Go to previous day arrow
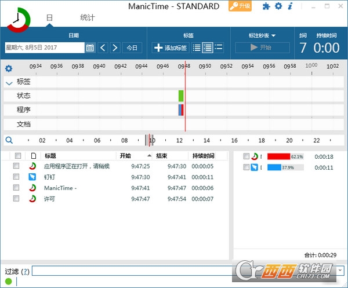 tap(103, 48)
